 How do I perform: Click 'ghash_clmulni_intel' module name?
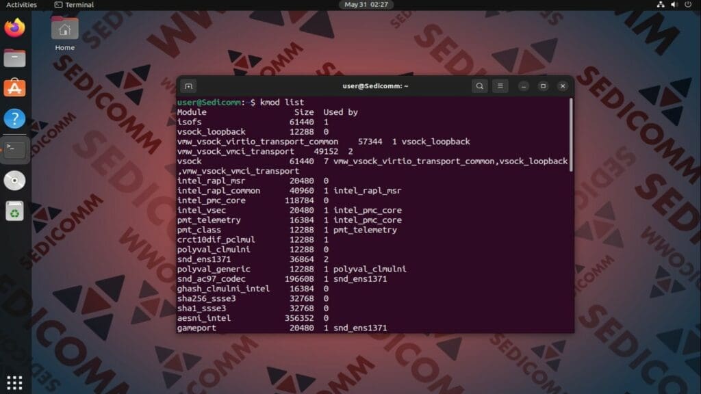coord(224,289)
